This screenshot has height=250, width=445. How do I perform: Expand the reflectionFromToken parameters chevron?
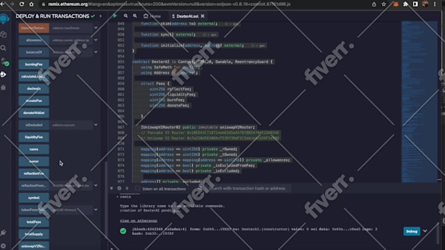pyautogui.click(x=96, y=185)
